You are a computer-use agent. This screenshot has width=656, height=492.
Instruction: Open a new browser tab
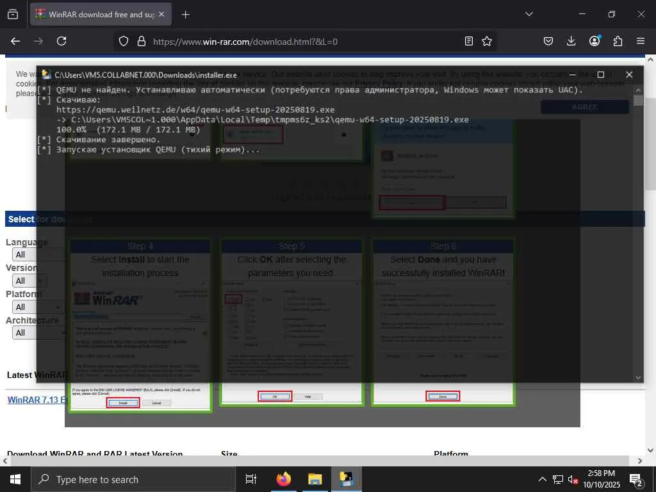[185, 15]
